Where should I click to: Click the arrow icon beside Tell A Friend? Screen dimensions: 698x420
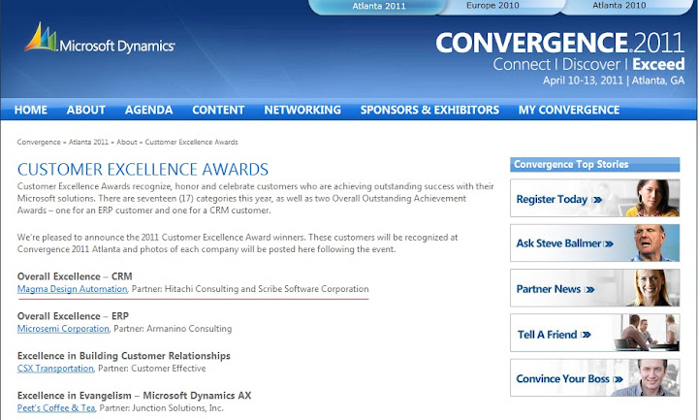pyautogui.click(x=586, y=335)
